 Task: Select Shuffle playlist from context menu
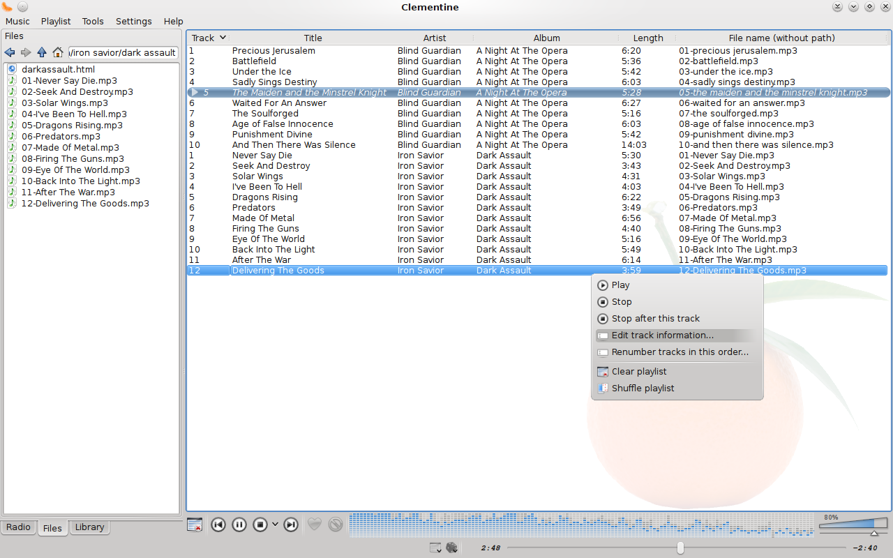[x=677, y=389]
